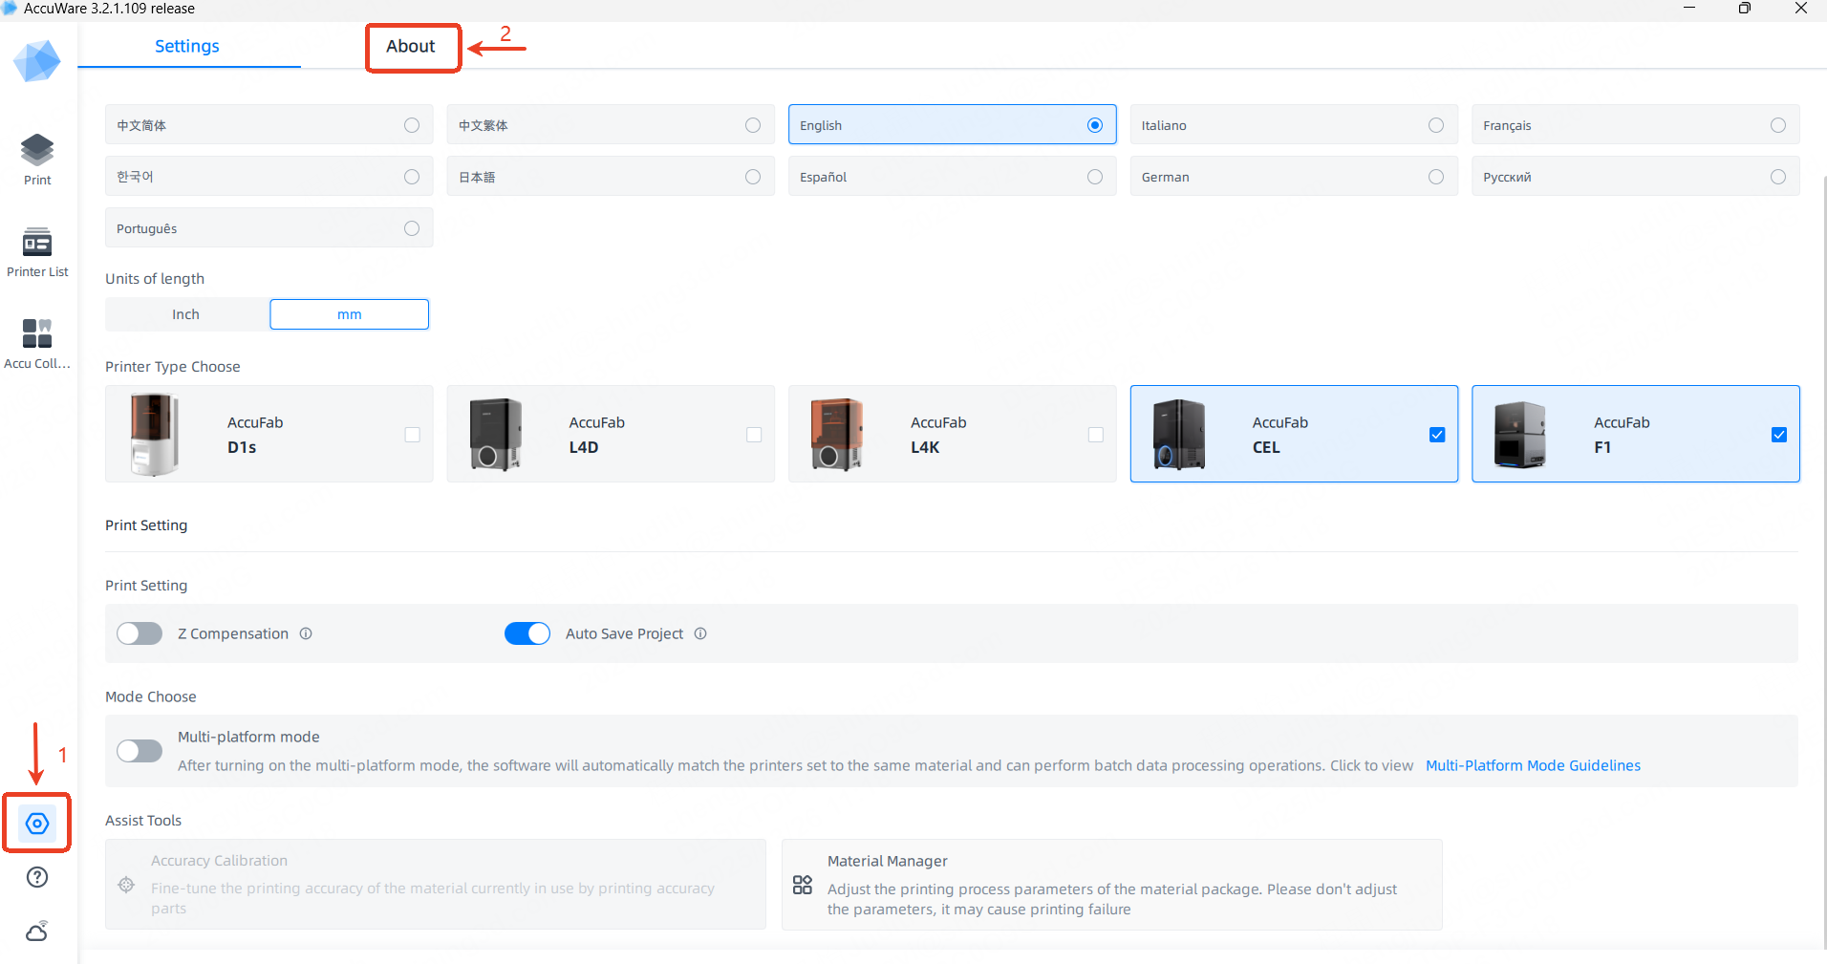Click the AccuFab L4K printer image

pos(837,435)
